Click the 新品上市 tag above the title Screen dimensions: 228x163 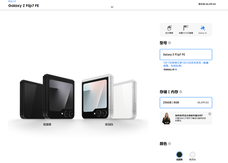pyautogui.click(x=12, y=1)
